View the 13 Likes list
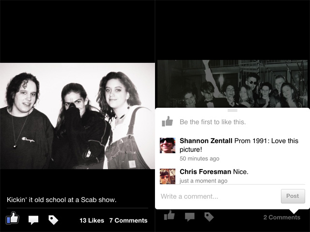This screenshot has width=310, height=232. pyautogui.click(x=92, y=220)
